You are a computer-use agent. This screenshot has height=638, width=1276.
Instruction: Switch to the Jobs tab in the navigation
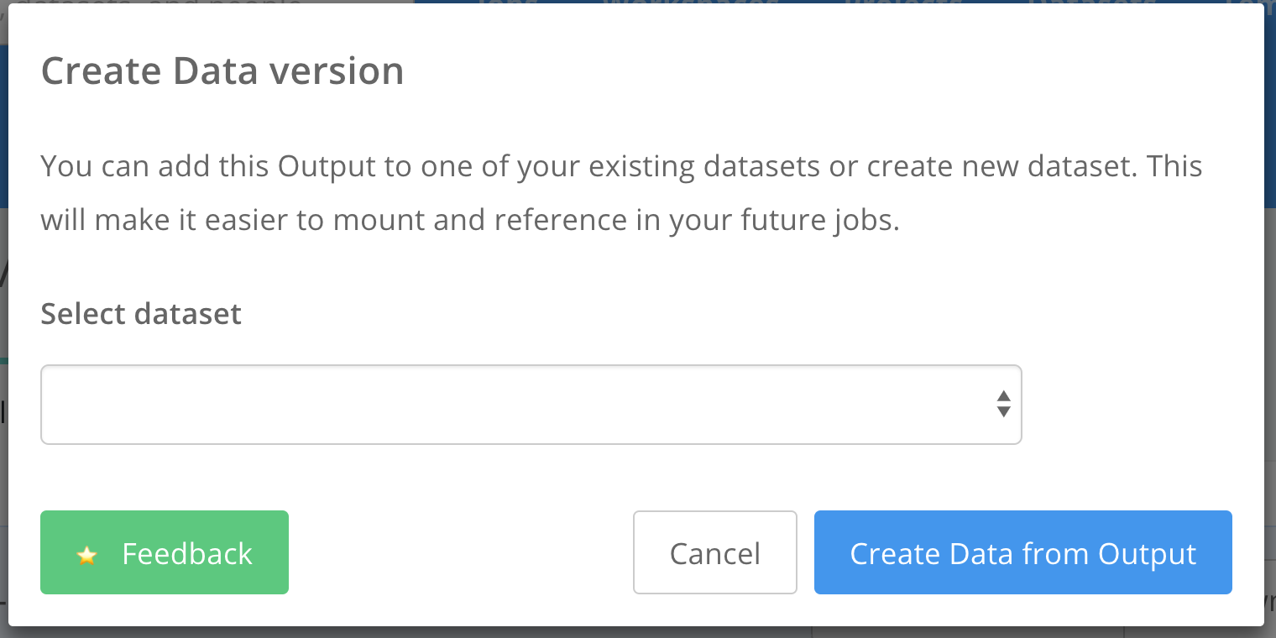tap(508, 5)
